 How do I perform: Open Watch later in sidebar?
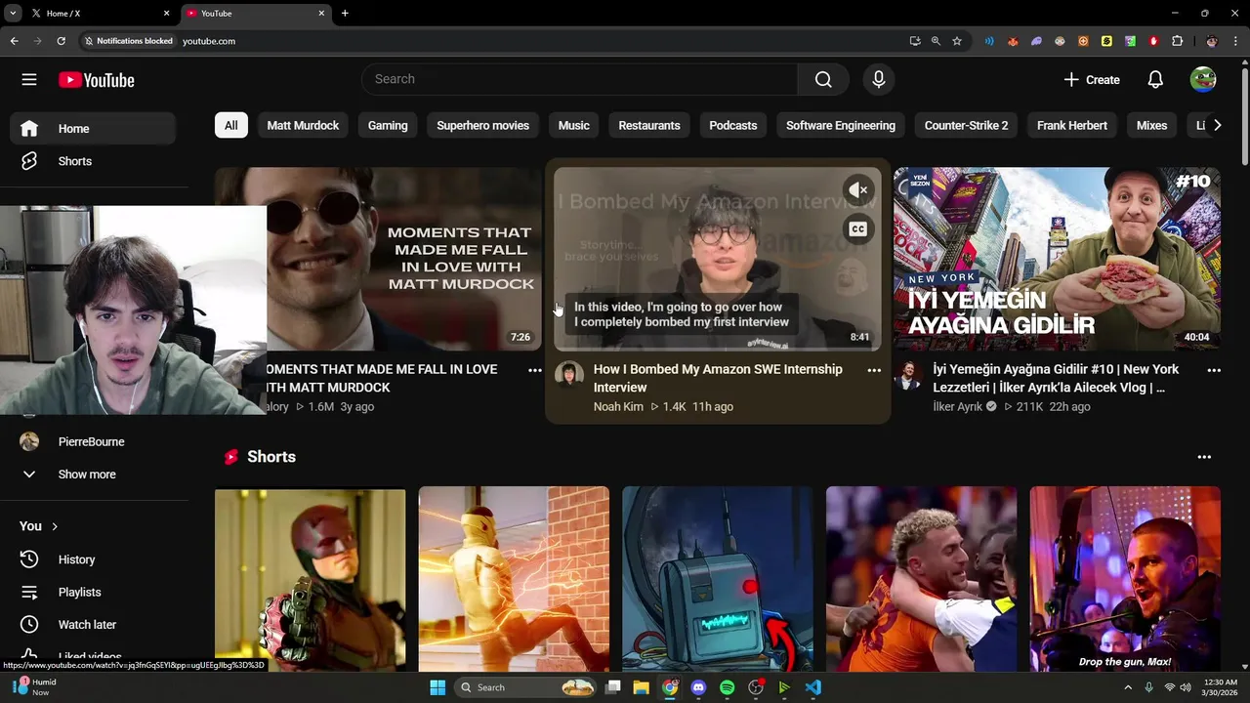(94, 625)
